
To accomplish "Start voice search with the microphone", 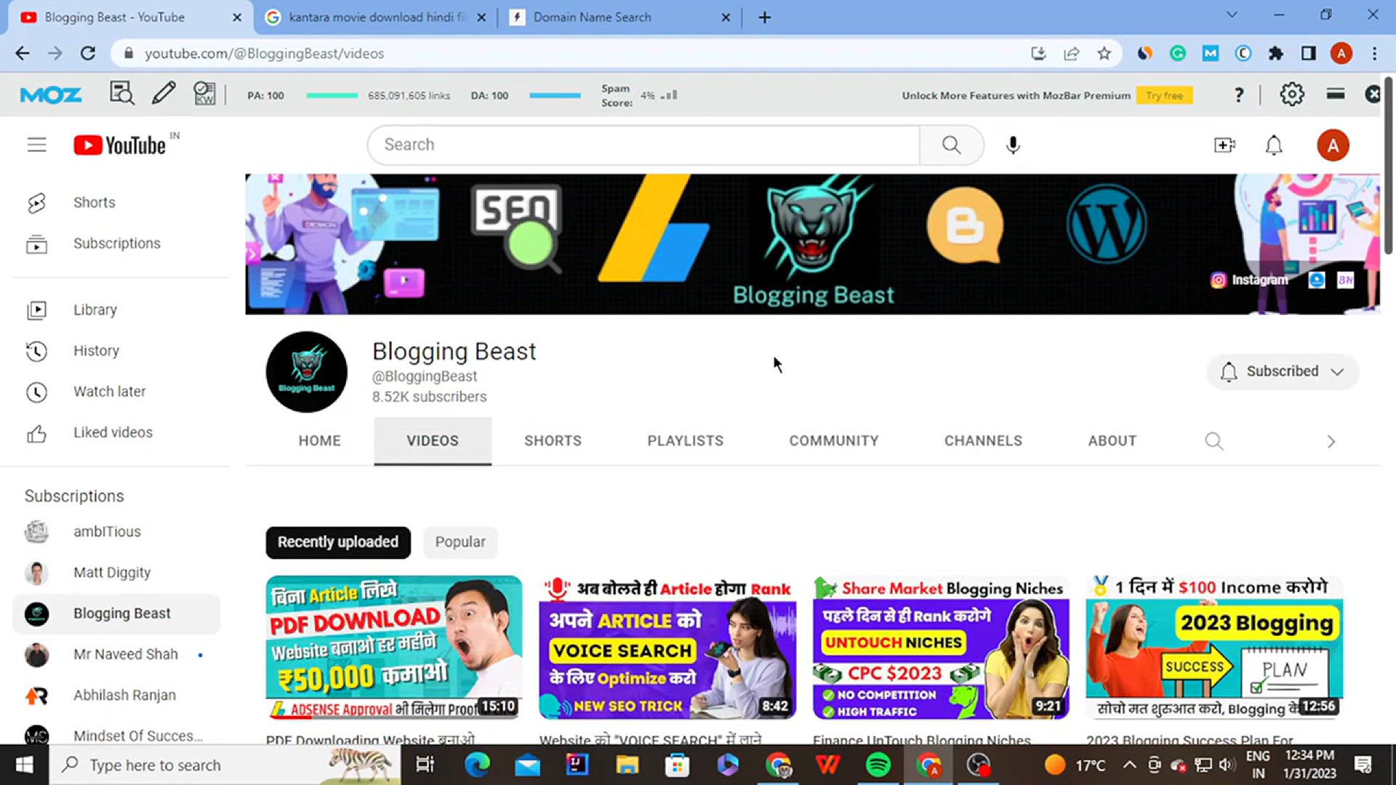I will [1013, 145].
